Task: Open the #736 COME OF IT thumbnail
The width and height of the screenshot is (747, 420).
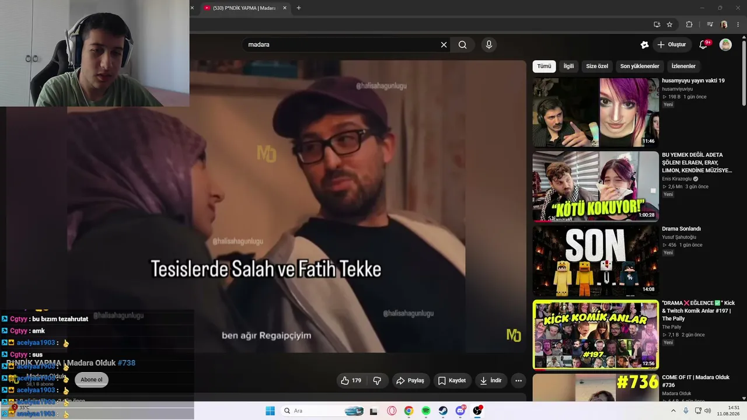Action: pyautogui.click(x=595, y=387)
